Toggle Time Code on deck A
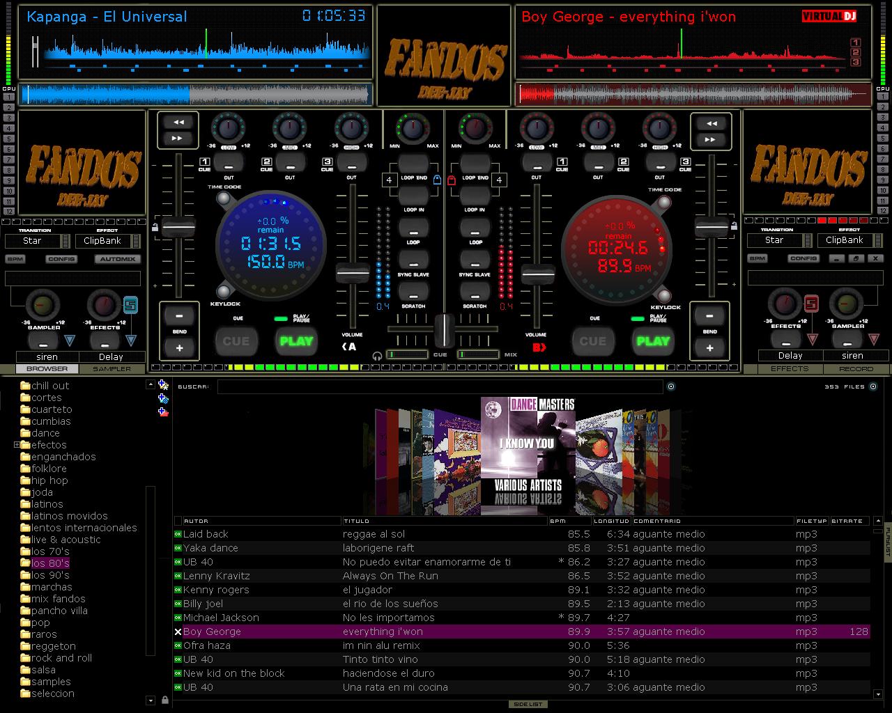The height and width of the screenshot is (713, 892). [x=224, y=200]
